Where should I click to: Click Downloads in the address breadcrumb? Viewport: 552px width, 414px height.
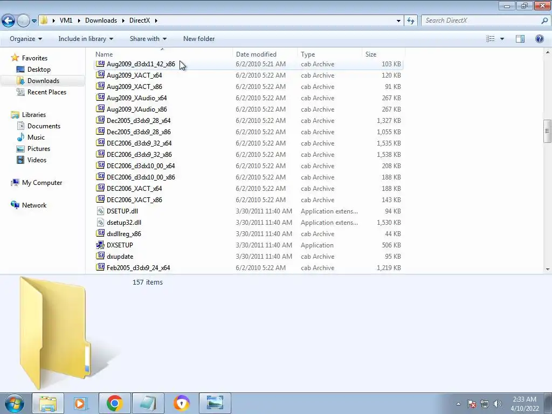click(x=101, y=20)
